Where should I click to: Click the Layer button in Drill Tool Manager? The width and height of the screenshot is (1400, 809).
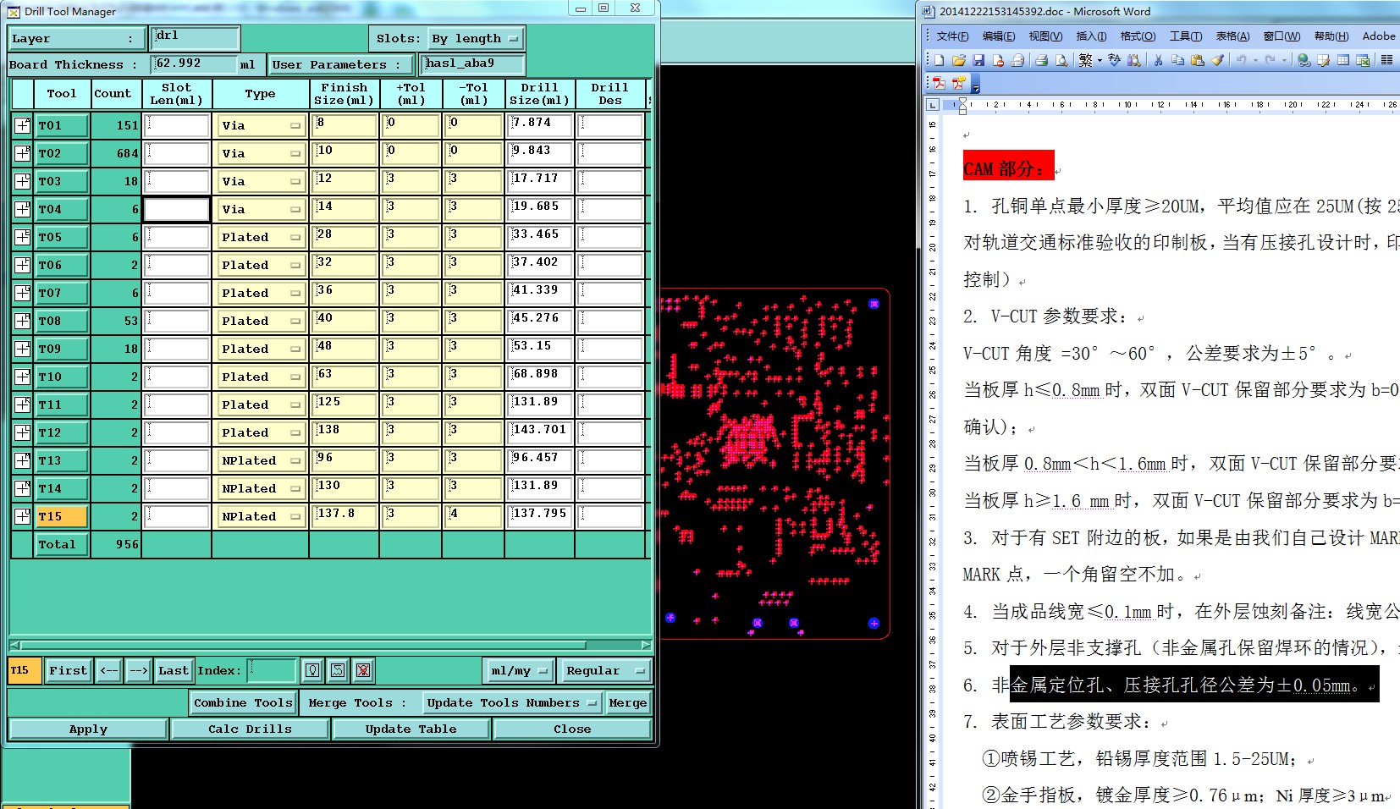[x=76, y=39]
